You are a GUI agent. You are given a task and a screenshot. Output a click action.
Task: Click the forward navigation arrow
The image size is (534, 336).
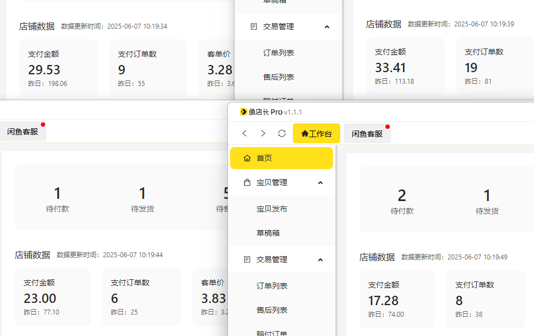(x=263, y=133)
